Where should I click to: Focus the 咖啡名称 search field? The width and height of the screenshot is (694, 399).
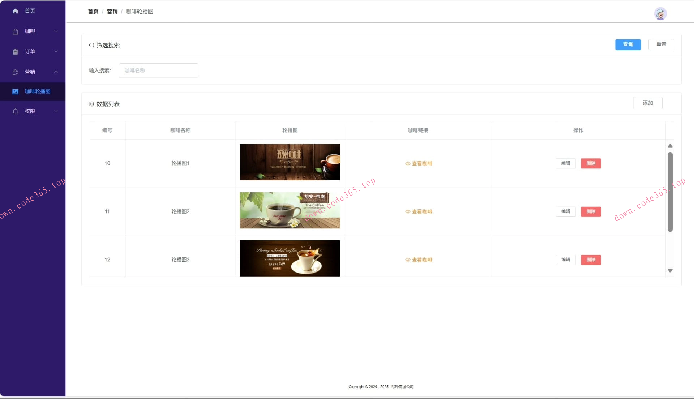click(x=158, y=70)
